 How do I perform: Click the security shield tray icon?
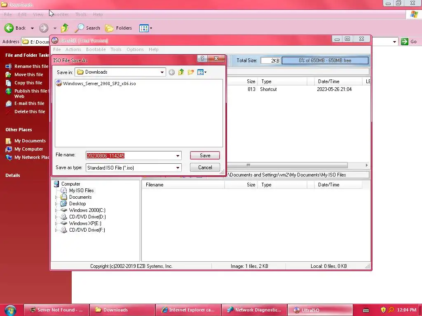pos(383,310)
